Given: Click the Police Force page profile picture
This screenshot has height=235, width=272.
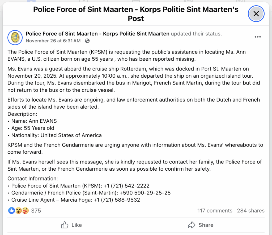Looking at the screenshot, I should click(15, 37).
